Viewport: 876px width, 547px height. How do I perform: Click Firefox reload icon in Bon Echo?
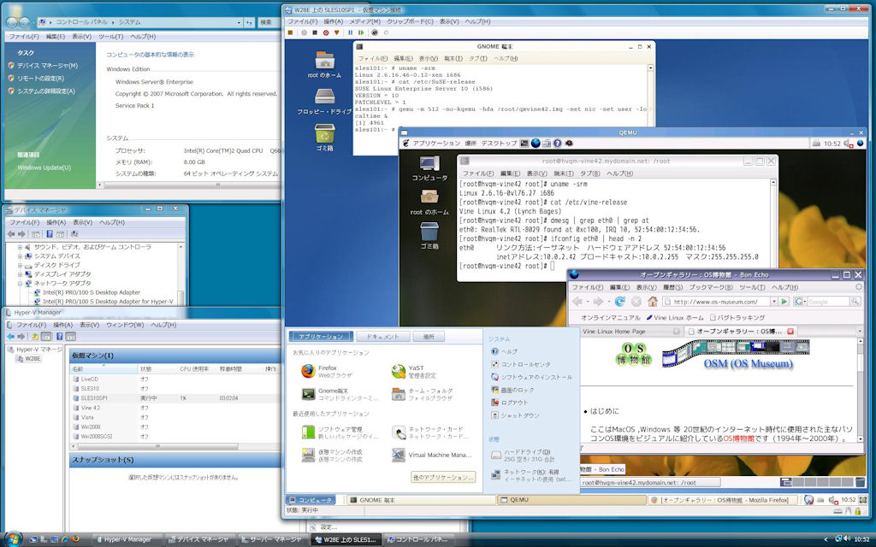point(619,302)
